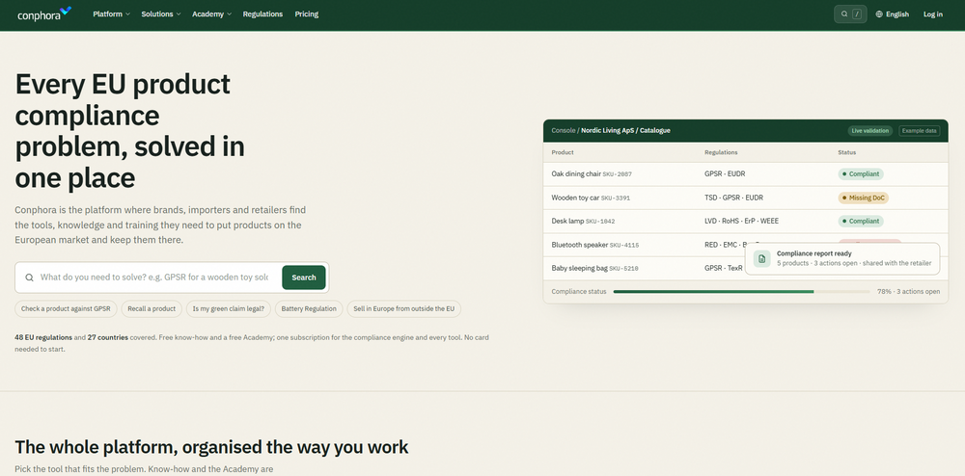Click 'TSD · GPSR · EUDR' regulations cell
The height and width of the screenshot is (476, 965).
(x=733, y=198)
